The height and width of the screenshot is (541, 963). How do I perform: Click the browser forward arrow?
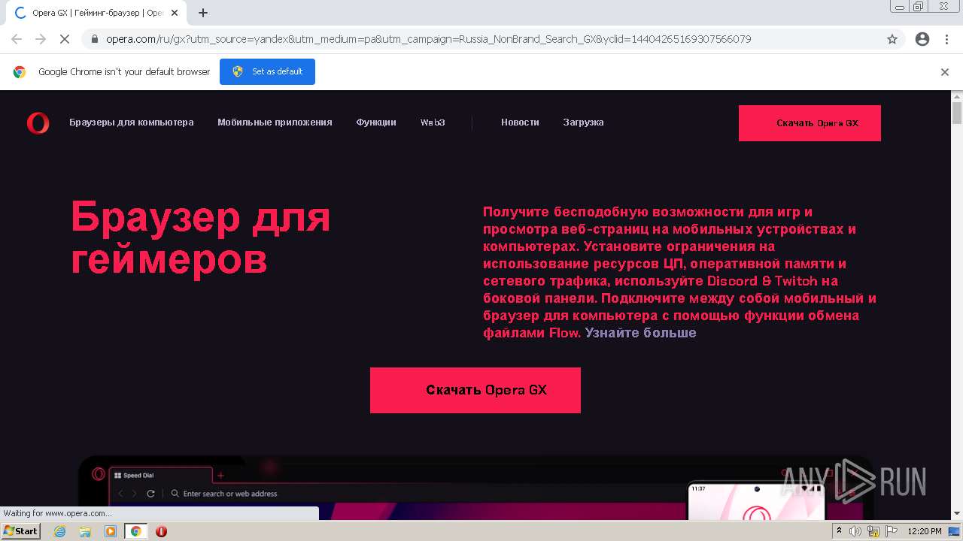(41, 39)
